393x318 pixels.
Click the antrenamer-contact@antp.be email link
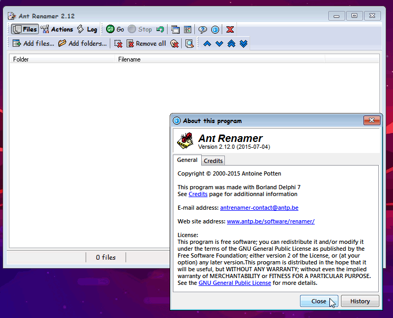click(259, 208)
